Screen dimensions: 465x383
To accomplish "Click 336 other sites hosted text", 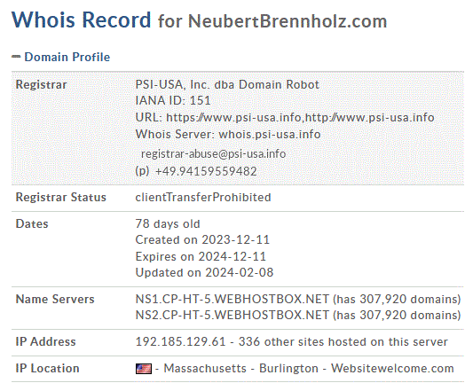I will click(x=343, y=341).
